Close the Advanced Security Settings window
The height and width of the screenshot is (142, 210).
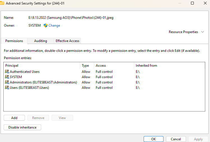[x=205, y=3]
